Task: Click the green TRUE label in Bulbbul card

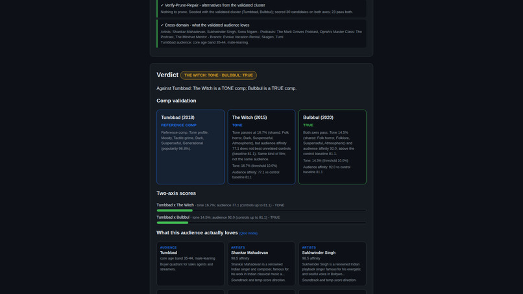Action: [308, 125]
